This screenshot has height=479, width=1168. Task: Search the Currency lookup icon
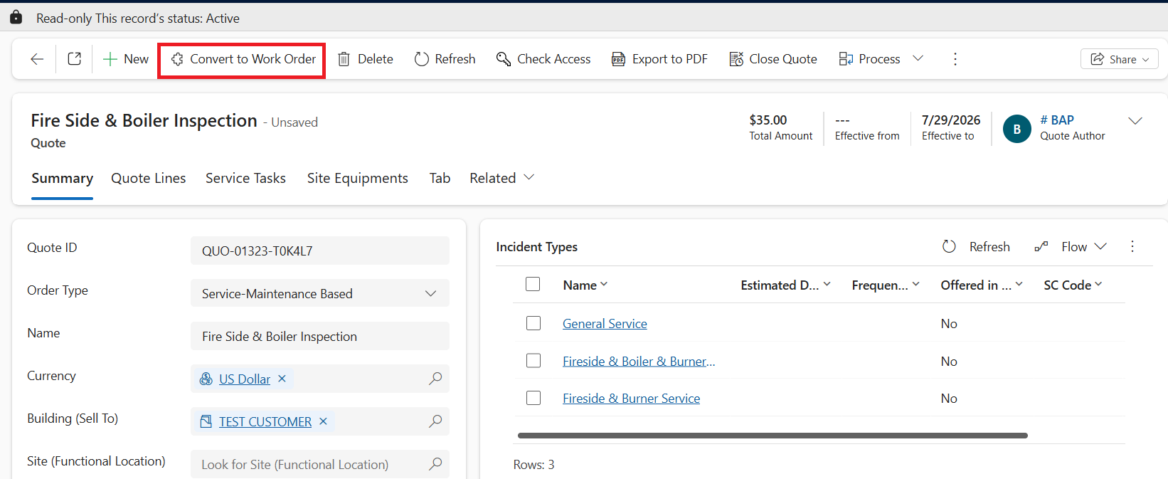(435, 379)
